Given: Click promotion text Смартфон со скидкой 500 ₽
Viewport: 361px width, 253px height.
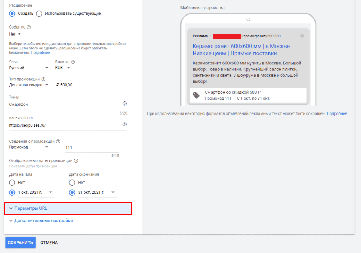Looking at the screenshot, I should click(233, 92).
